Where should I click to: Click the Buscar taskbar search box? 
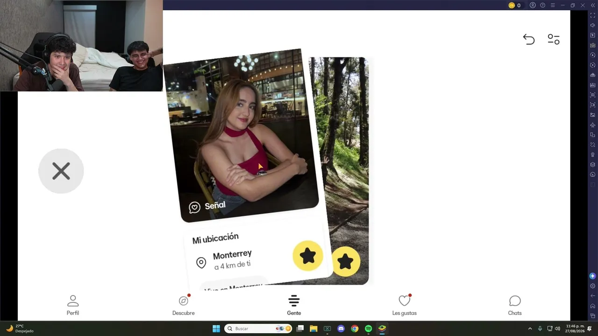[x=258, y=329]
